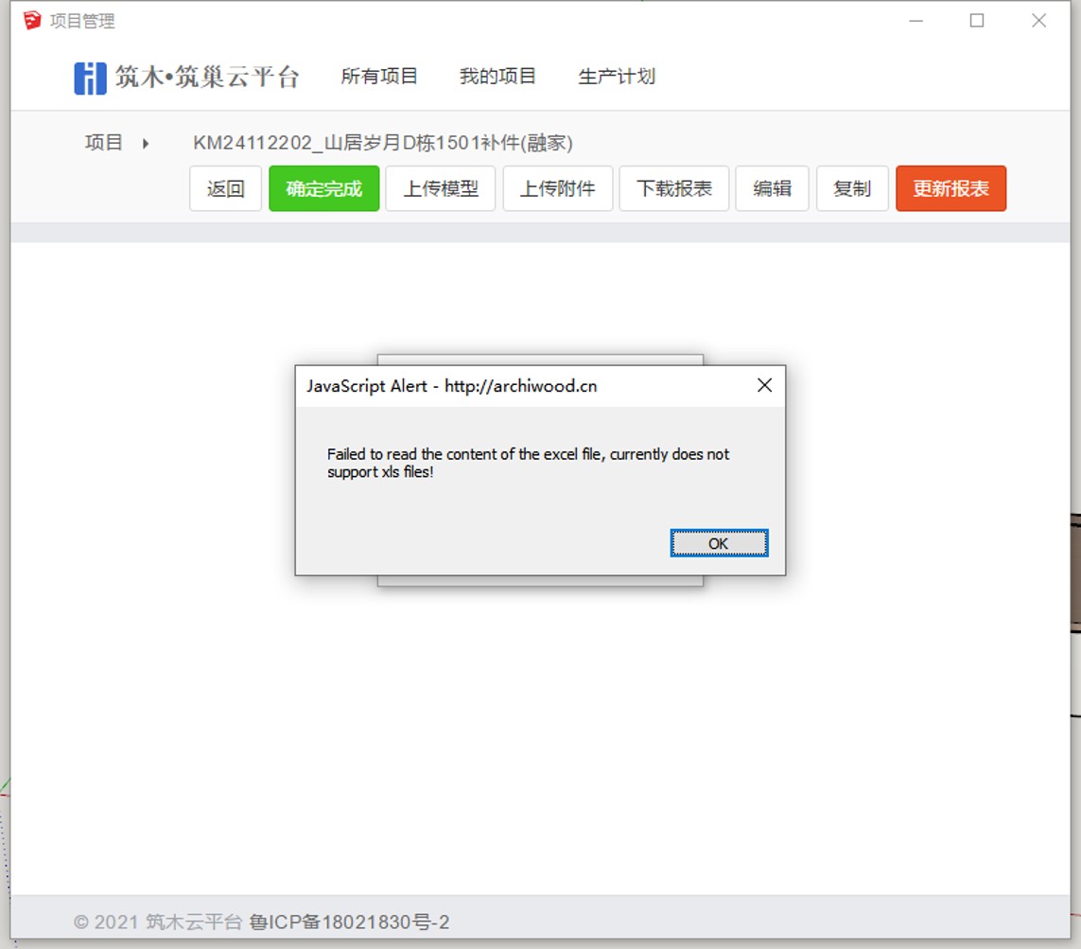Close the JavaScript Alert dialog

pyautogui.click(x=764, y=385)
